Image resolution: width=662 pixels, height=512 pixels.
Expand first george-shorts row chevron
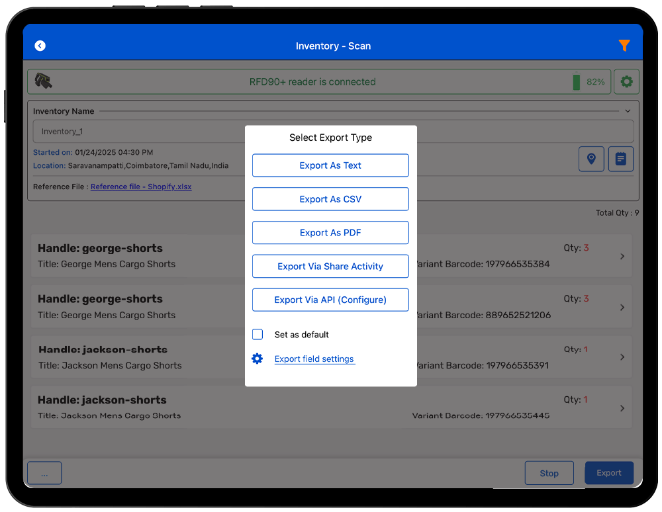622,256
